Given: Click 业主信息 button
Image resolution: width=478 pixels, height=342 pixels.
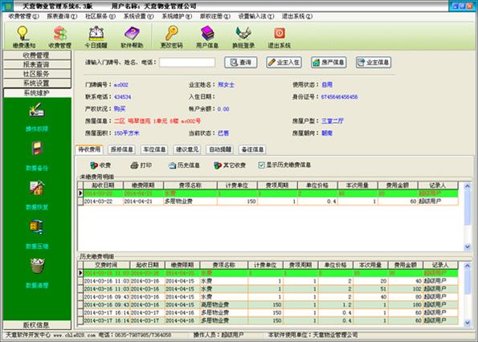Looking at the screenshot, I should [x=374, y=63].
